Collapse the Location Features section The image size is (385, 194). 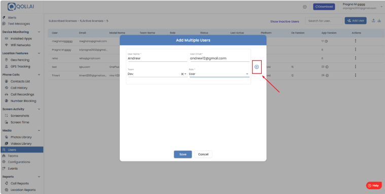[39, 53]
